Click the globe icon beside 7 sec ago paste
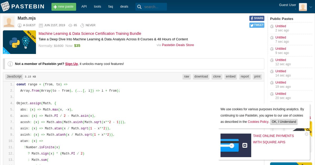 coord(272,38)
